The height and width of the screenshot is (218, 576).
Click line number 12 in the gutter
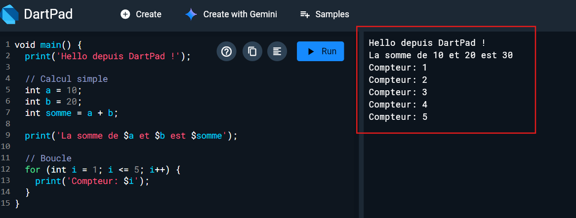click(x=5, y=170)
